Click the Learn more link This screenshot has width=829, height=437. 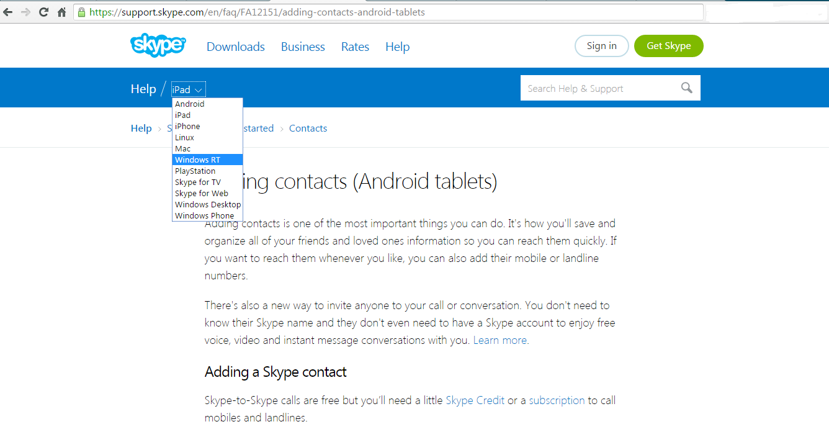coord(500,340)
